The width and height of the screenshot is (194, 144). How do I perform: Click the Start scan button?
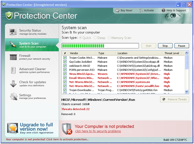click(149, 46)
